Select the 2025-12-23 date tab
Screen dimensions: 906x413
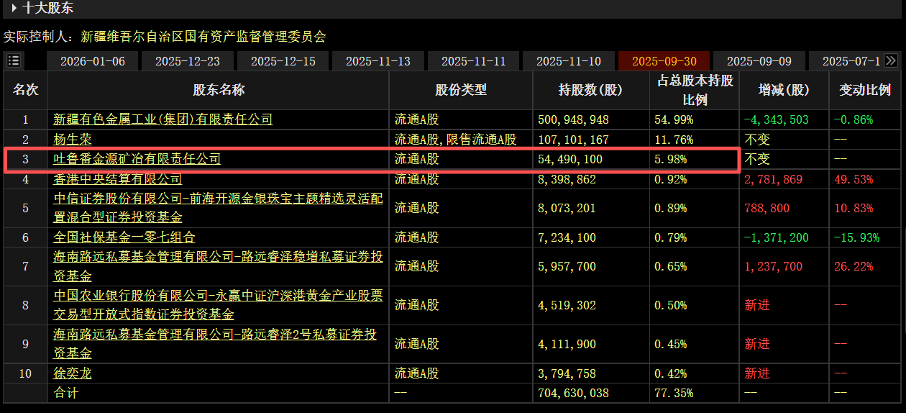click(x=188, y=61)
